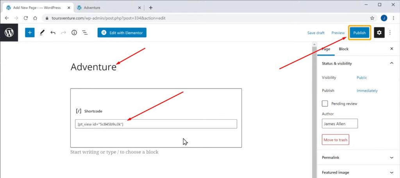Click the browser back arrow

[7, 18]
